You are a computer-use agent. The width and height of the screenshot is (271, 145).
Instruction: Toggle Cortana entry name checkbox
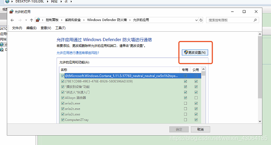63,76
